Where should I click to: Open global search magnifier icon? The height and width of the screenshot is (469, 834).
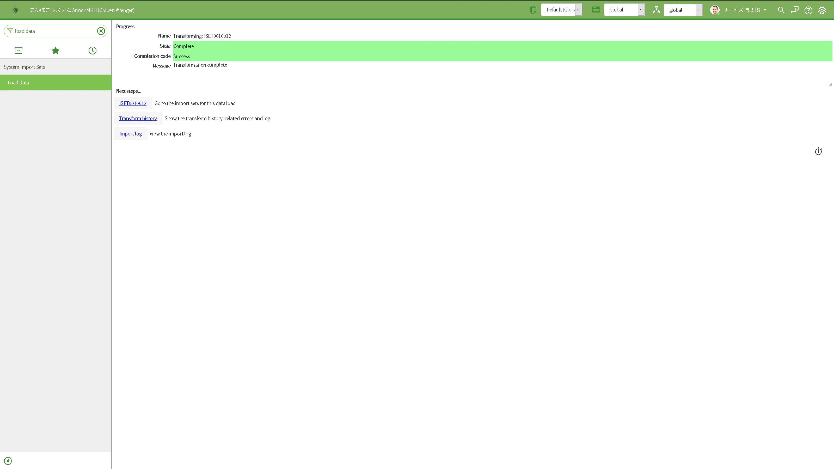click(781, 10)
